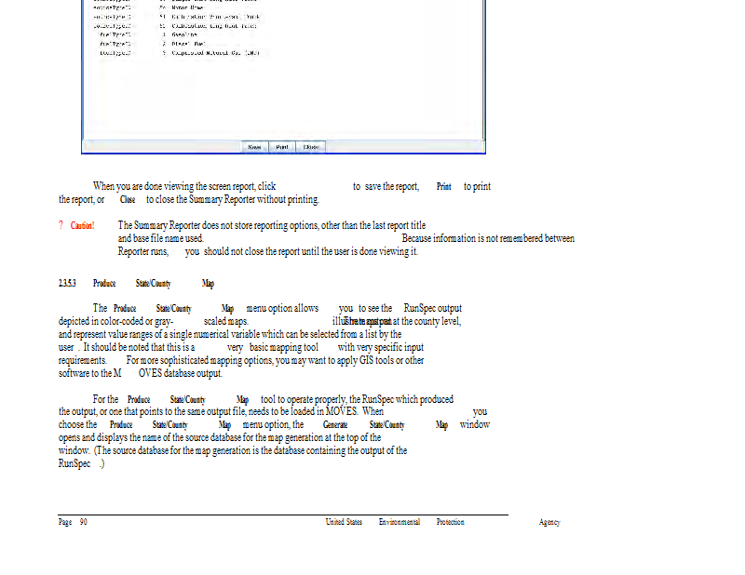The image size is (745, 575).
Task: Click the United States text in footer
Action: (x=344, y=522)
